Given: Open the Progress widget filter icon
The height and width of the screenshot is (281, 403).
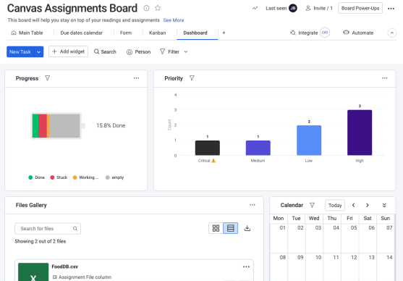Looking at the screenshot, I should (x=47, y=78).
